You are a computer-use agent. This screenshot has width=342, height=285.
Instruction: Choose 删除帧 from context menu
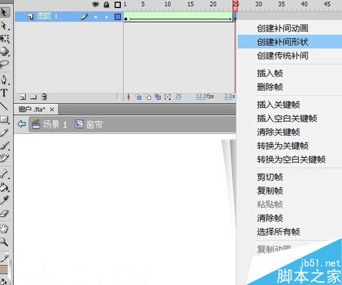click(270, 87)
